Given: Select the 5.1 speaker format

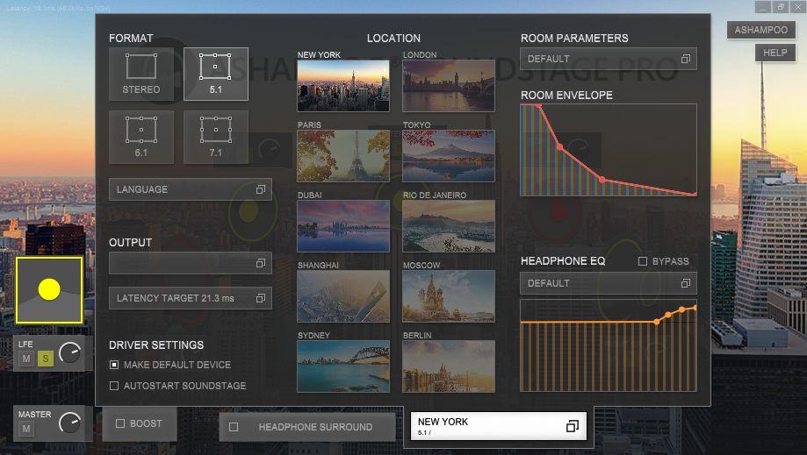Looking at the screenshot, I should [x=216, y=74].
